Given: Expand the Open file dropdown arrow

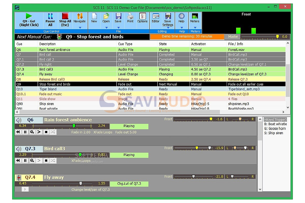Looking at the screenshot, I should 106,27.
